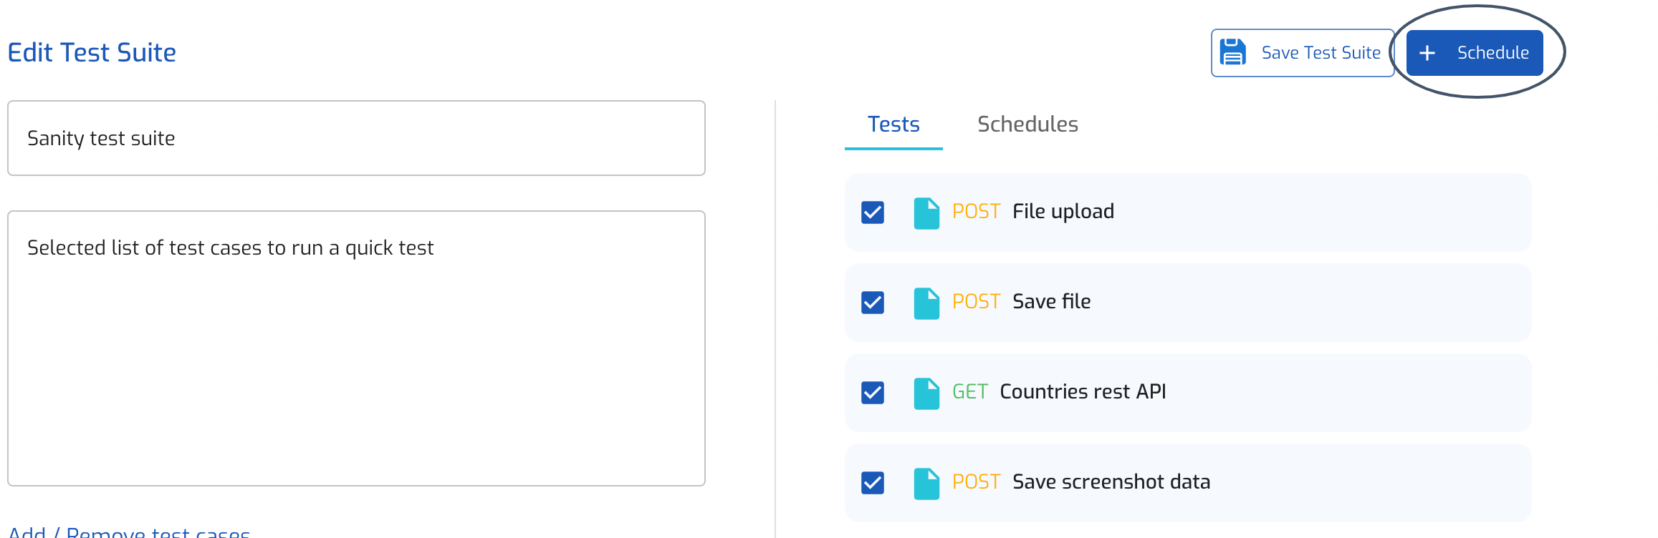
Task: Uncheck the File upload test checkbox
Action: [873, 212]
